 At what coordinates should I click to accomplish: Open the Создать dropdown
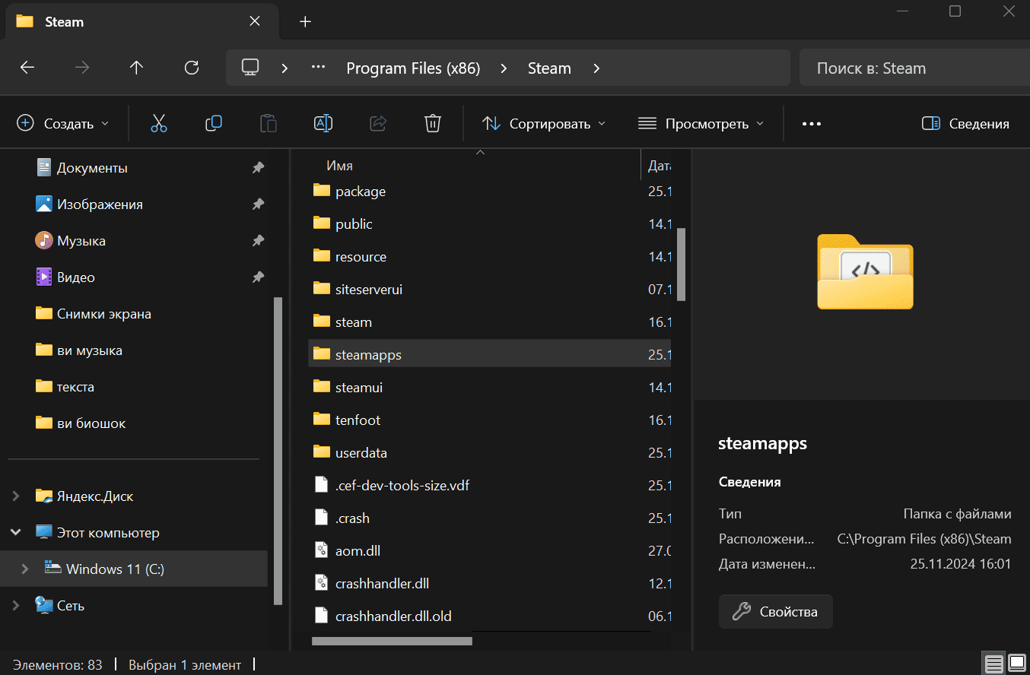point(62,123)
